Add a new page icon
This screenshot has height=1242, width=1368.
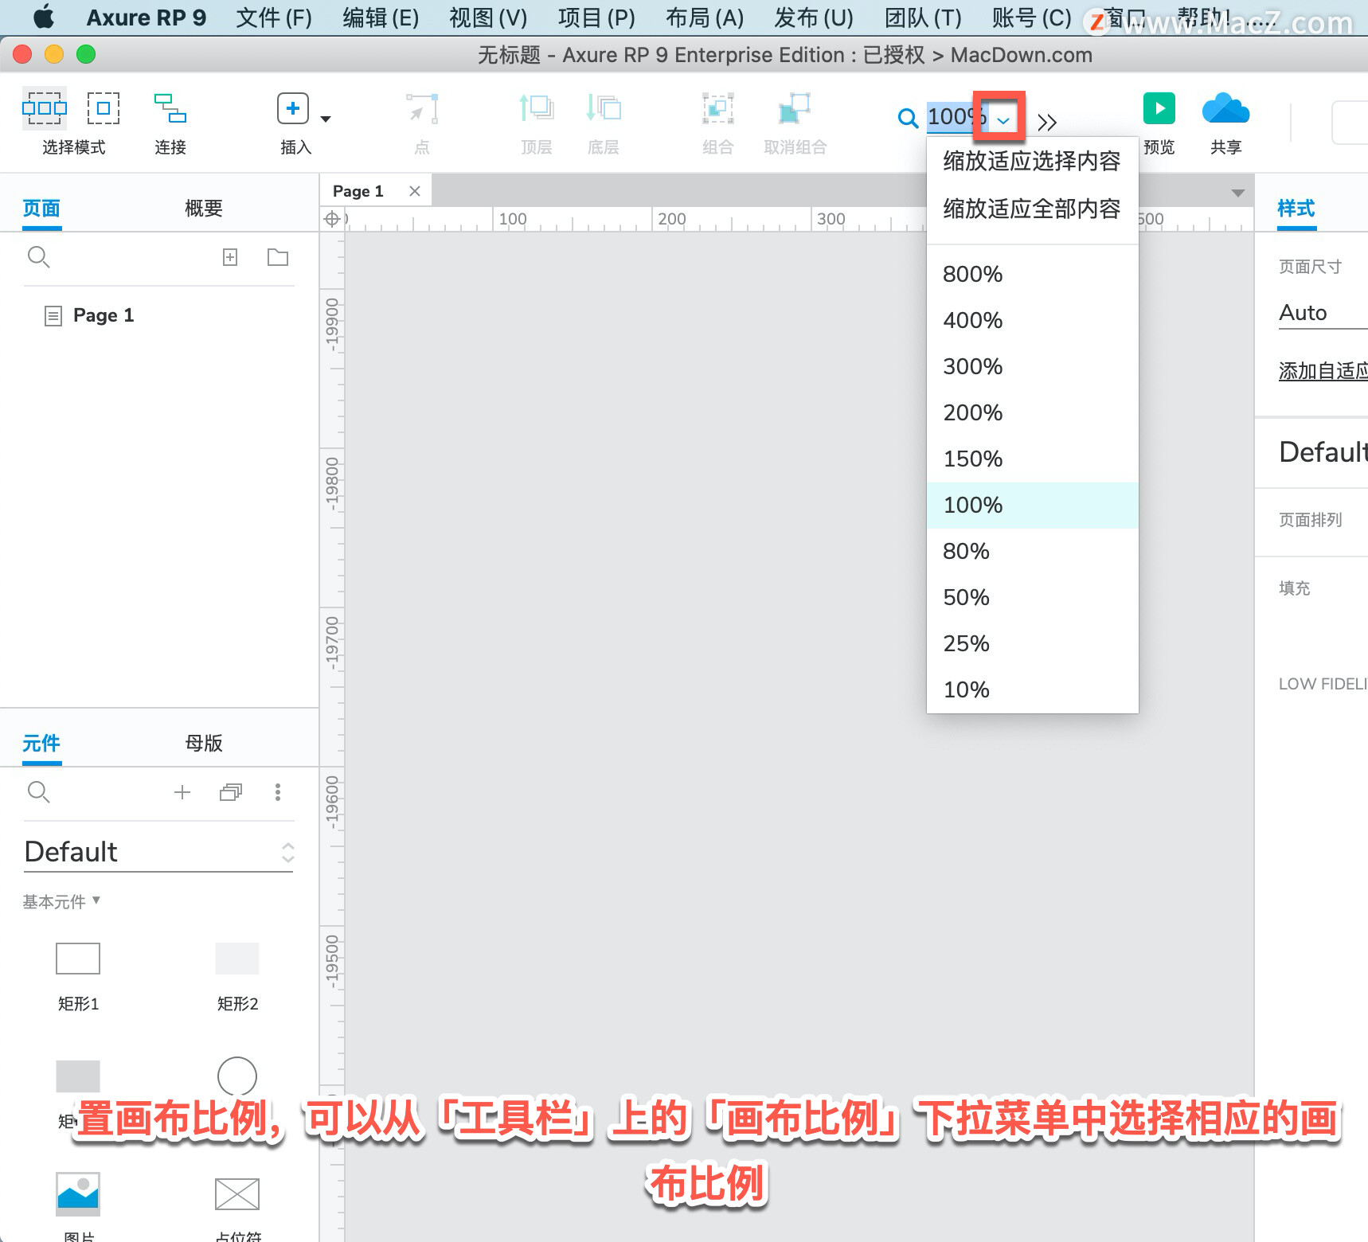coord(230,257)
